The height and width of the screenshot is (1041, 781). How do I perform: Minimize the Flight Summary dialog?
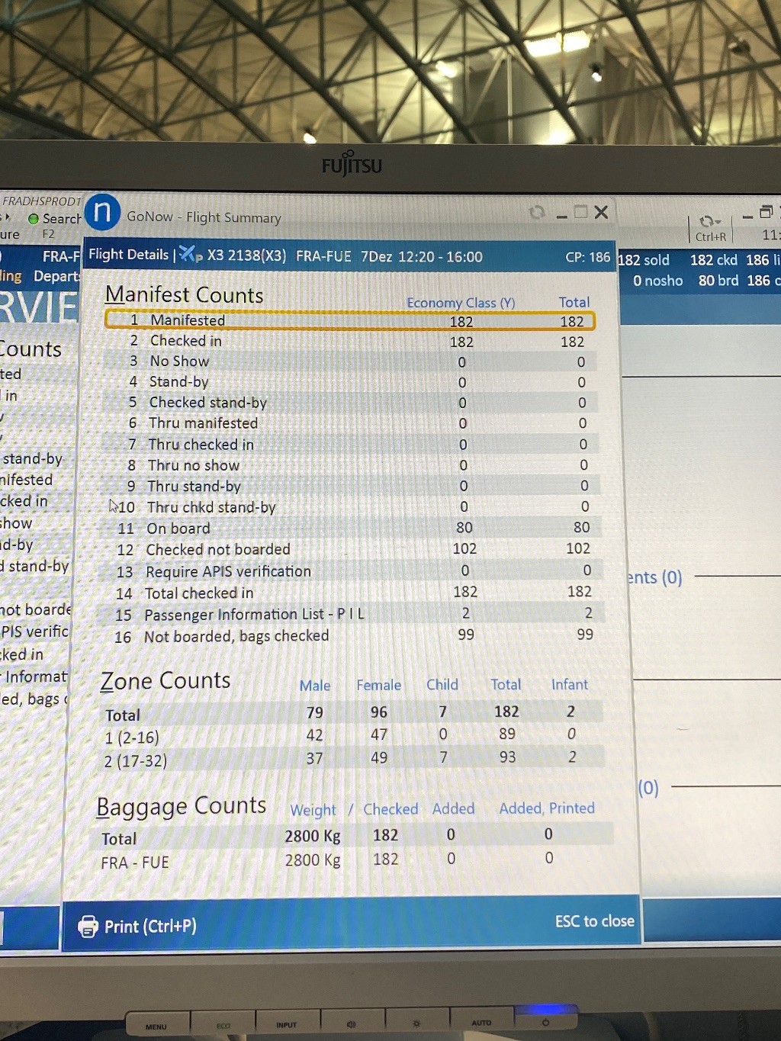coord(561,214)
